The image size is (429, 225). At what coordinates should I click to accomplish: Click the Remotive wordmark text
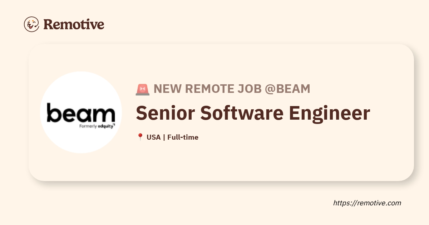[x=74, y=24]
